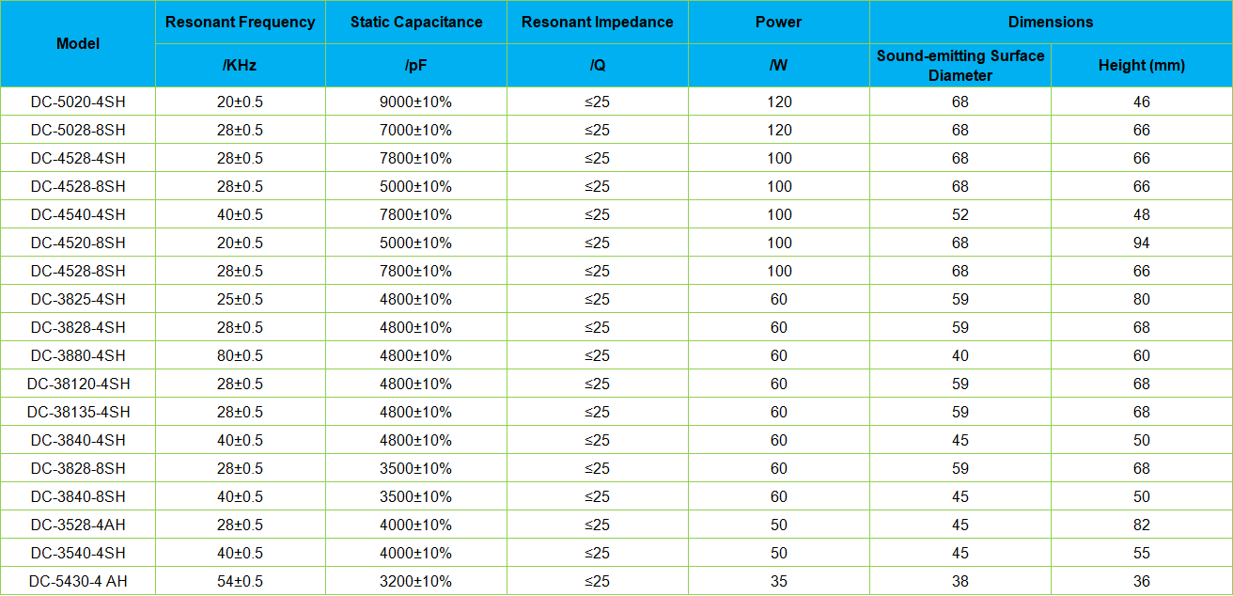Click the Static Capacitance column header

(x=415, y=23)
